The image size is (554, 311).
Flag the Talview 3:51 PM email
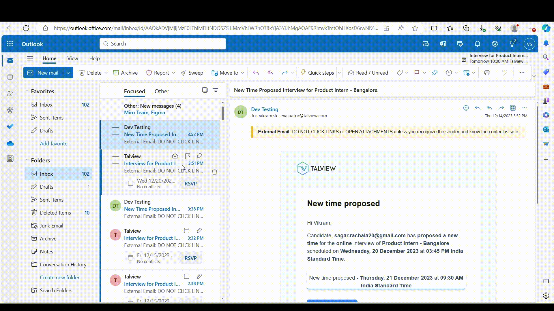tap(187, 156)
